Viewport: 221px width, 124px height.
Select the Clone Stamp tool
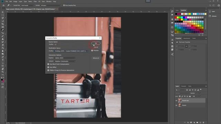click(x=2, y=39)
